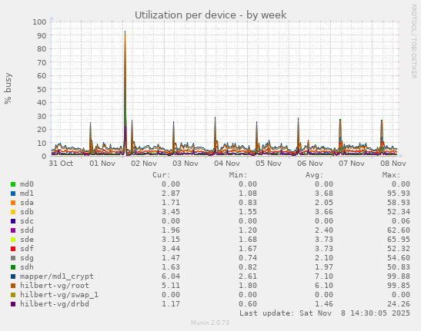
Task: Click sde max value 65.95
Action: 399,240
